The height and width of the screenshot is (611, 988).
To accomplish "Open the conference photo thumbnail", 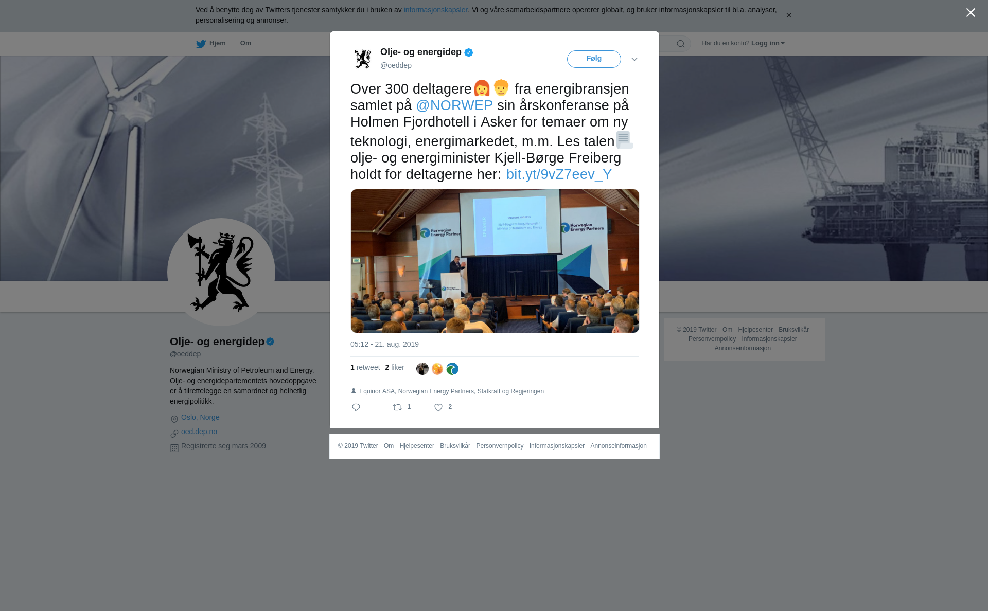I will pyautogui.click(x=495, y=261).
